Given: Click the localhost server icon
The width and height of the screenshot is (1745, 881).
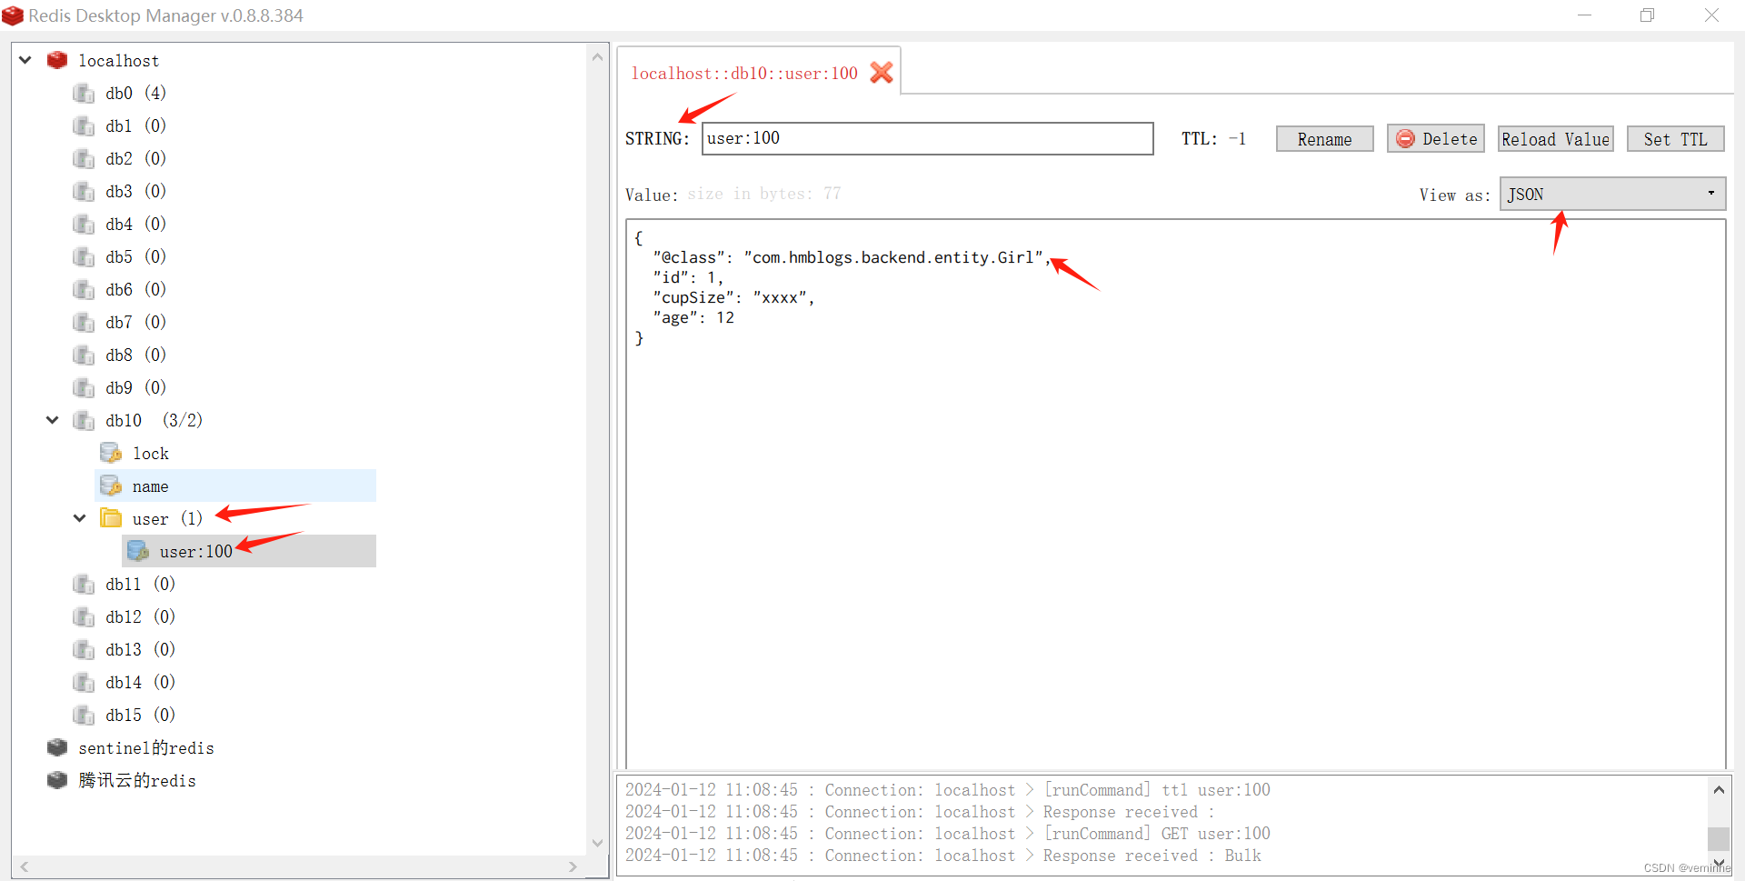Looking at the screenshot, I should (x=57, y=60).
